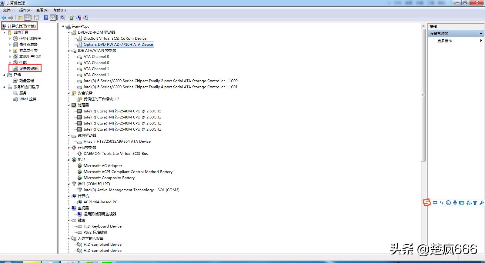This screenshot has width=485, height=263.
Task: Click the blue Help question mark icon
Action: point(46,18)
